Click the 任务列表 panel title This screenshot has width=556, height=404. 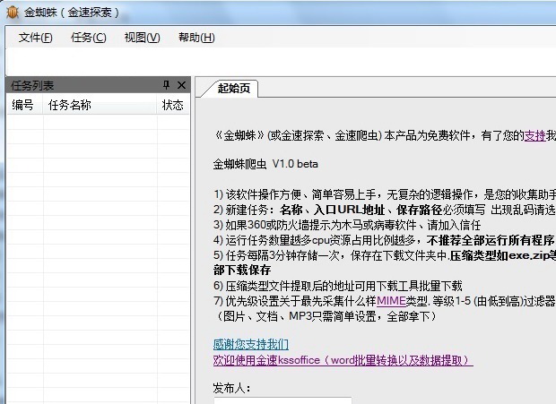point(32,85)
